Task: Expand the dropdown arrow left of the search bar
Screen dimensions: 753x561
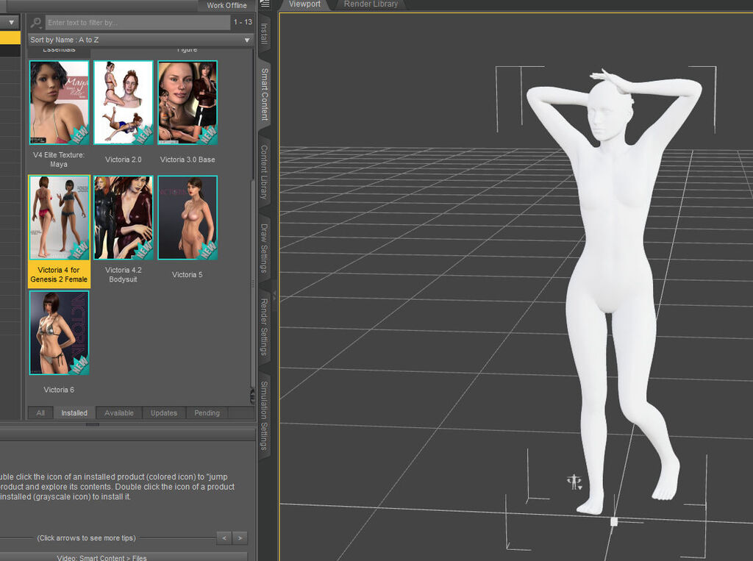Action: [11, 23]
